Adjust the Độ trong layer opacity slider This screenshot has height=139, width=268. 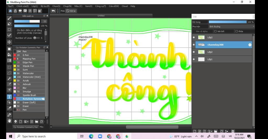point(228,22)
